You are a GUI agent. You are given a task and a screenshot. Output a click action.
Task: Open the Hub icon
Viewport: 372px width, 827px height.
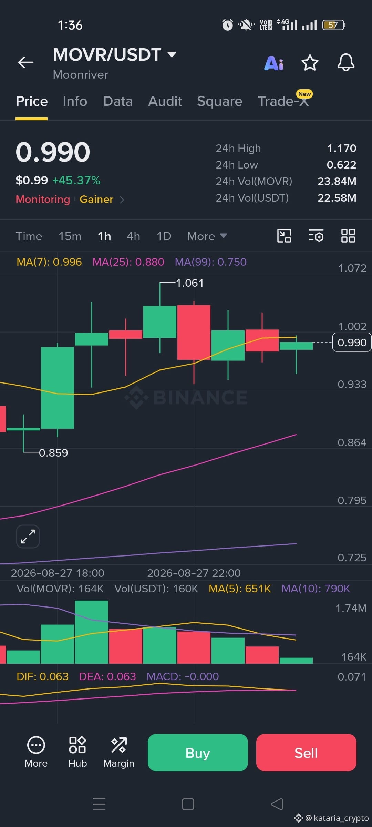(x=77, y=753)
